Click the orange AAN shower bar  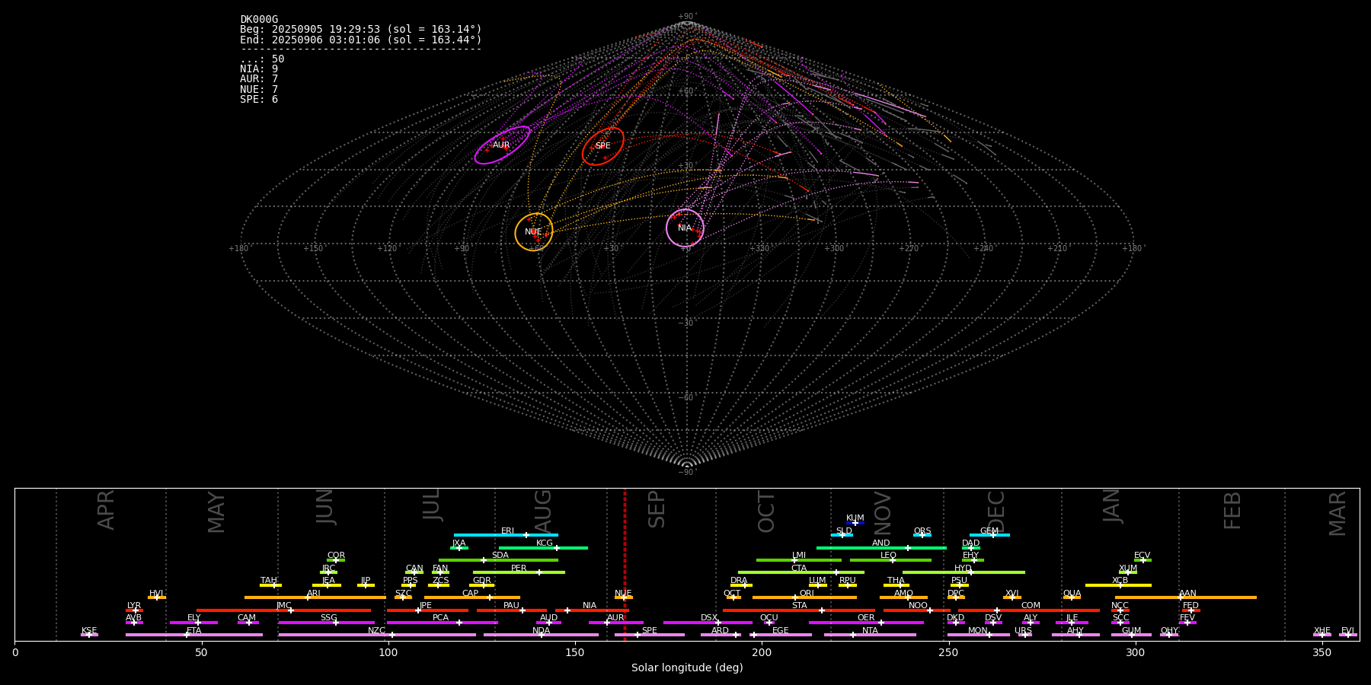pyautogui.click(x=1186, y=597)
